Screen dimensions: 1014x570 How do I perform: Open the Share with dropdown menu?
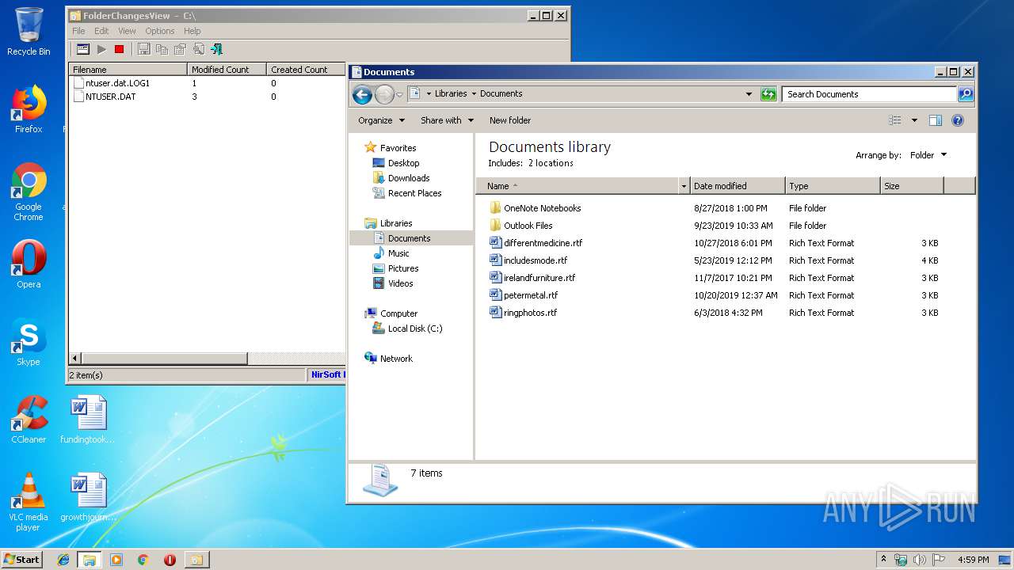447,120
